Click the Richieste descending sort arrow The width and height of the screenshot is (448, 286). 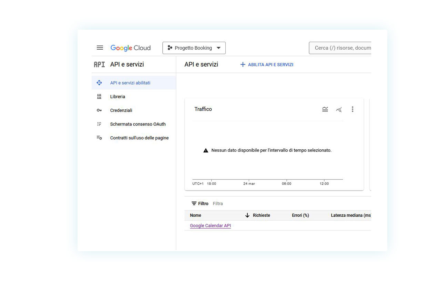coord(247,215)
